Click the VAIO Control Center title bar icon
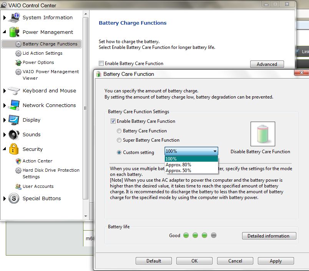This screenshot has width=309, height=271. (3, 5)
